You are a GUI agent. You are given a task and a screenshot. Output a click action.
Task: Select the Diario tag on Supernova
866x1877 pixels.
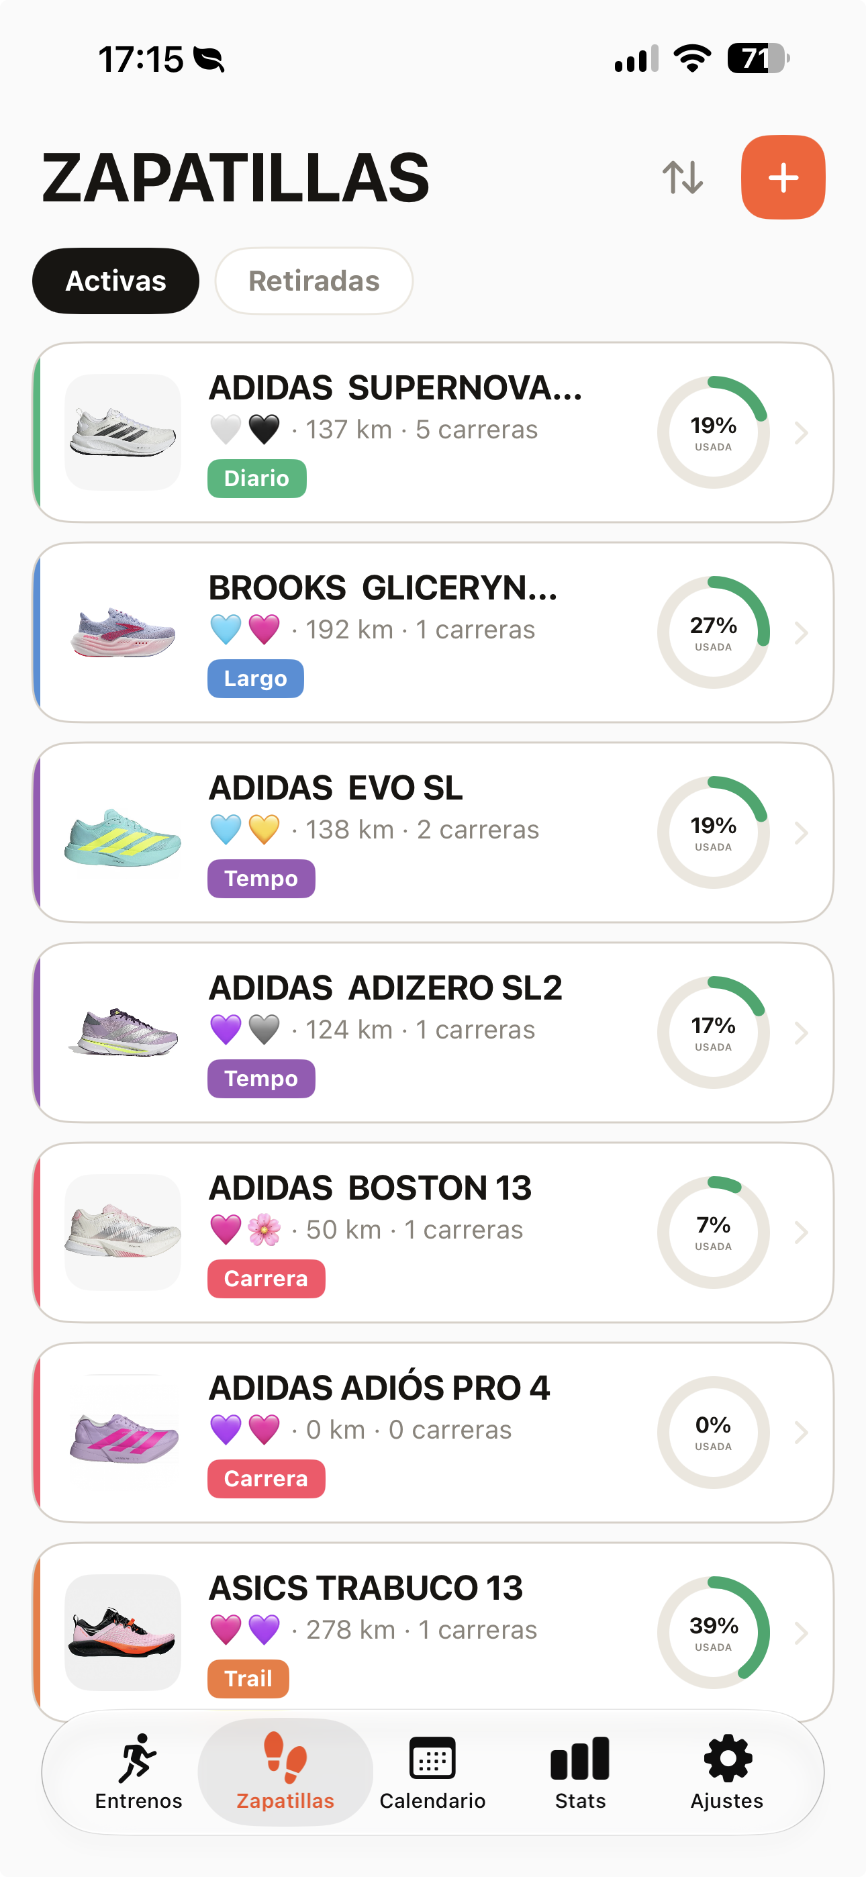tap(256, 479)
